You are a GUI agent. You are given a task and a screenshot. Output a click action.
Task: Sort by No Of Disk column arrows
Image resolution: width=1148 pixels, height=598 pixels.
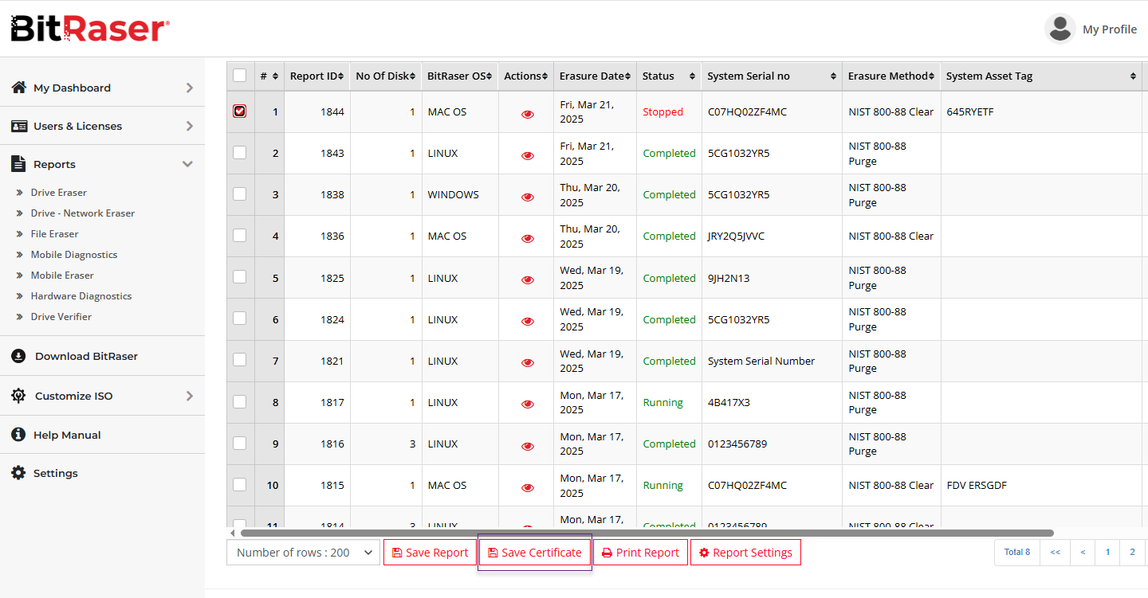[x=413, y=76]
